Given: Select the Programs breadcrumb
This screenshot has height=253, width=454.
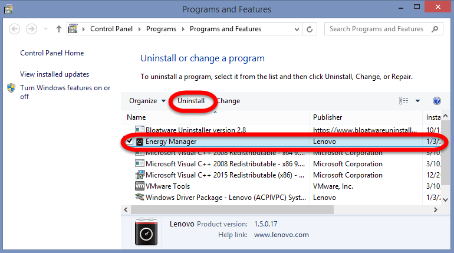Looking at the screenshot, I should coord(162,29).
